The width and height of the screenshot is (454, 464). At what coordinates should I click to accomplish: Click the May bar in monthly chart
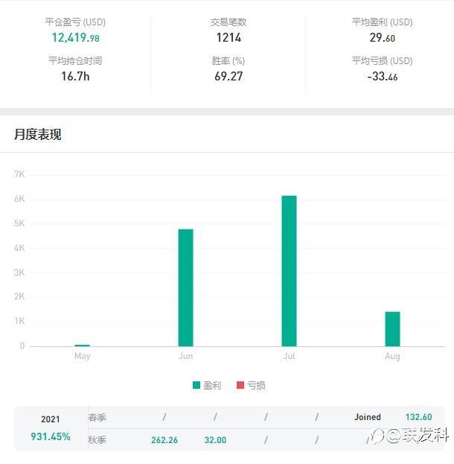tap(82, 346)
